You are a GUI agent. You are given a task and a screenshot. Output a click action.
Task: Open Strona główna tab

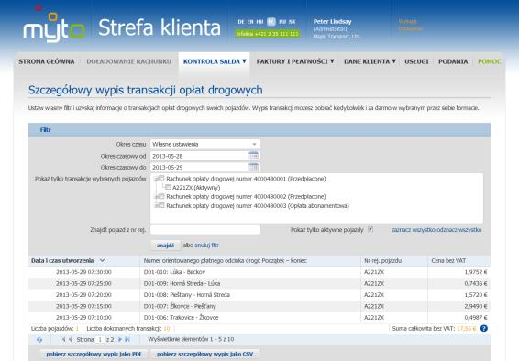[x=47, y=61]
